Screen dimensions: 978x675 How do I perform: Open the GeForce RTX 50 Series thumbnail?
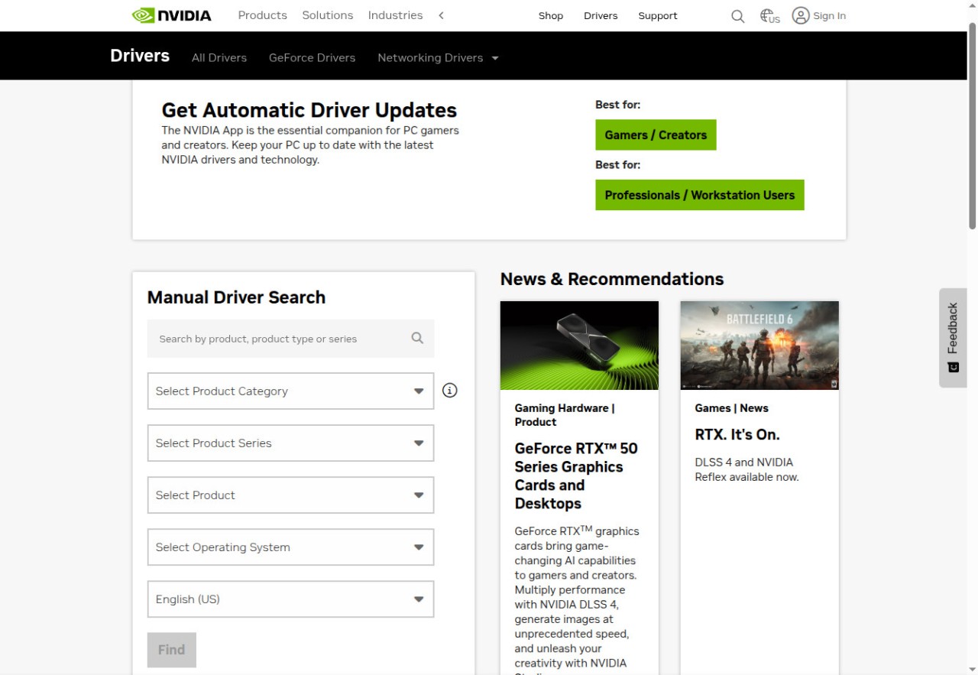(x=579, y=346)
